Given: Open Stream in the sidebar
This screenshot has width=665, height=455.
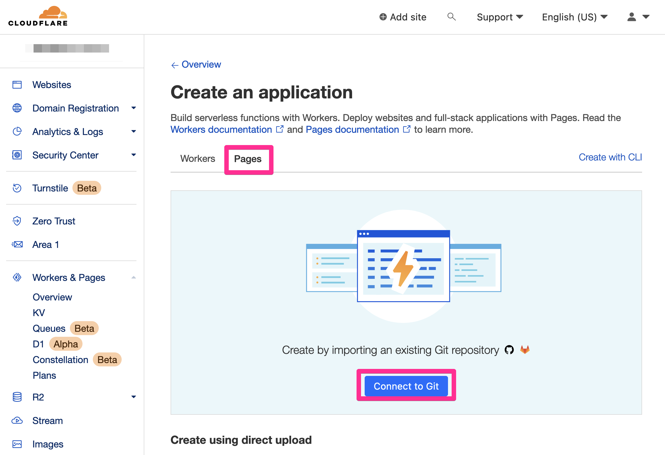Looking at the screenshot, I should click(48, 421).
